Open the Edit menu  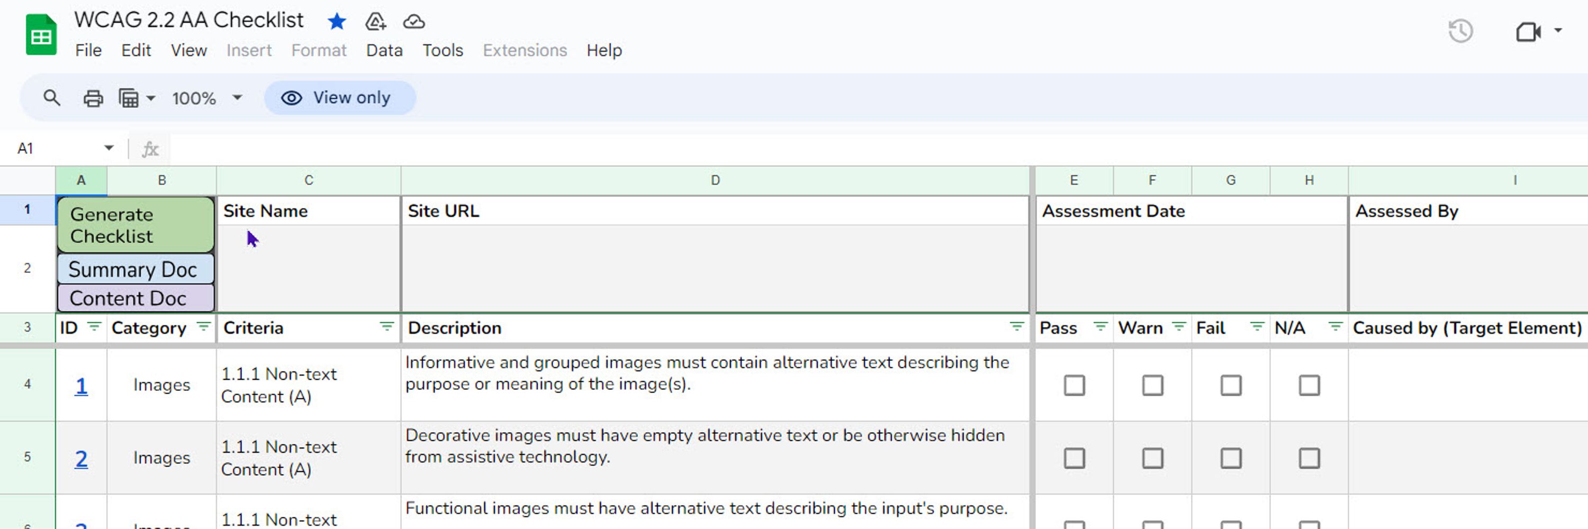(136, 50)
